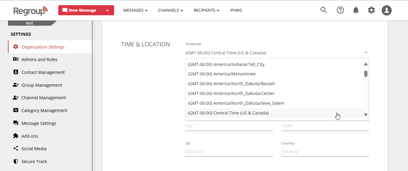408x171 pixels.
Task: Click the New Message button
Action: [80, 10]
